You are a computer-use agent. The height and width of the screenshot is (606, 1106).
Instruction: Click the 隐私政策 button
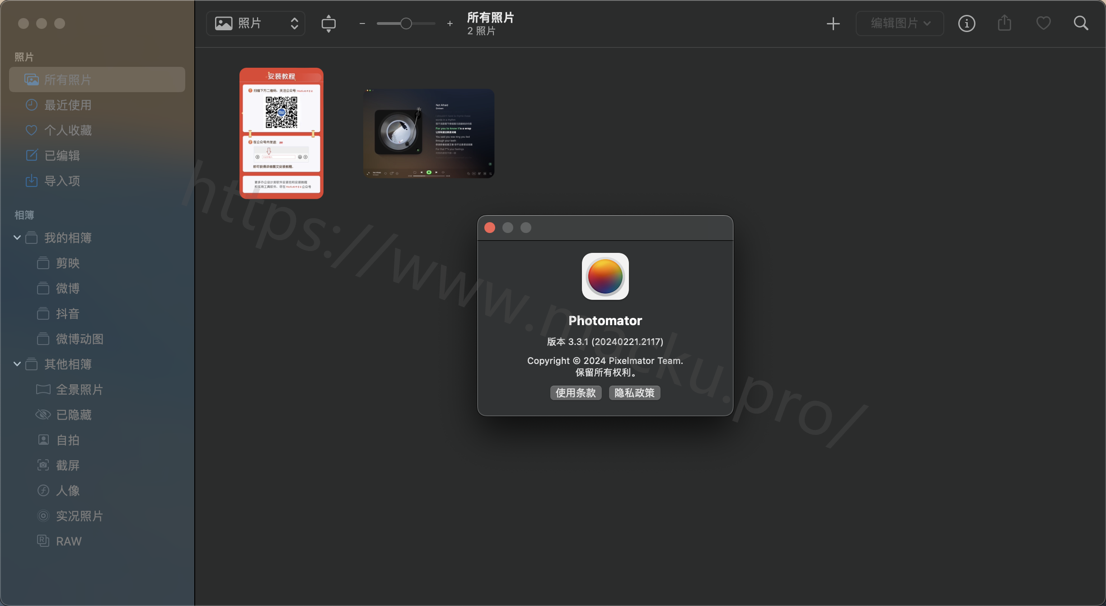[634, 393]
